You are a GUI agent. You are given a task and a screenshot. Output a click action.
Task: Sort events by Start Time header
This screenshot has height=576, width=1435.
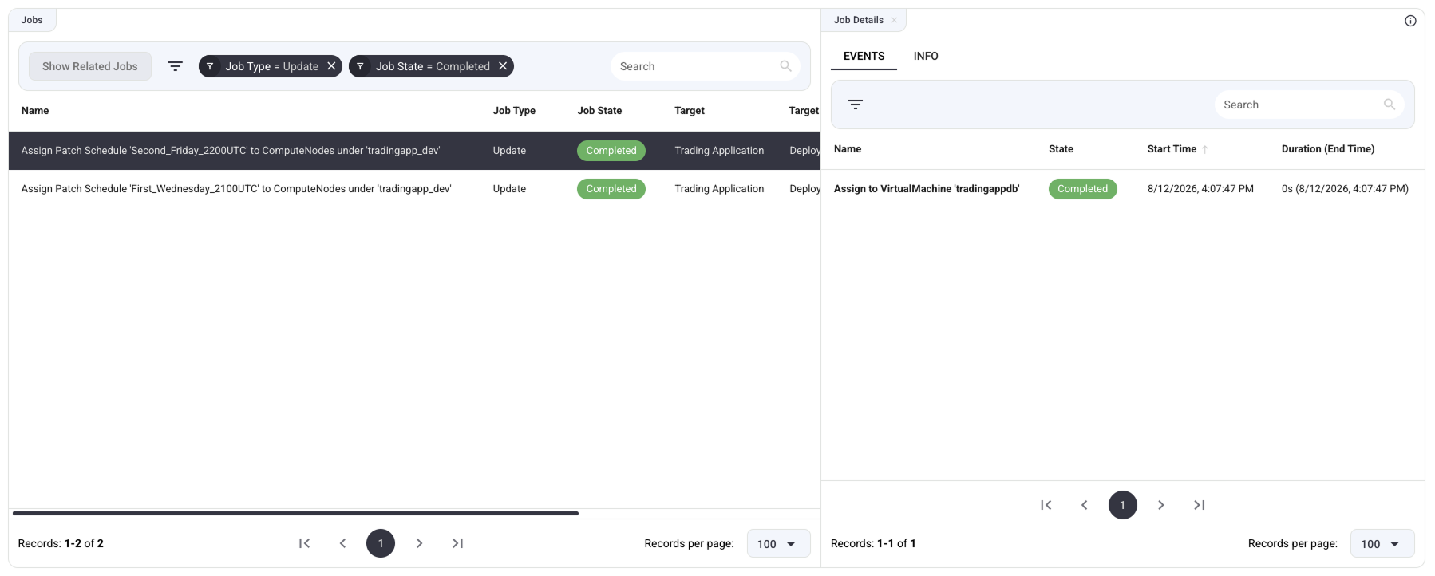tap(1172, 149)
